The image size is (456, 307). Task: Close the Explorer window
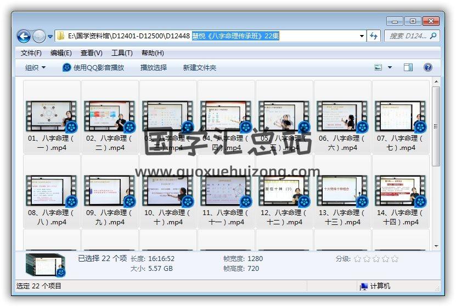coord(431,21)
